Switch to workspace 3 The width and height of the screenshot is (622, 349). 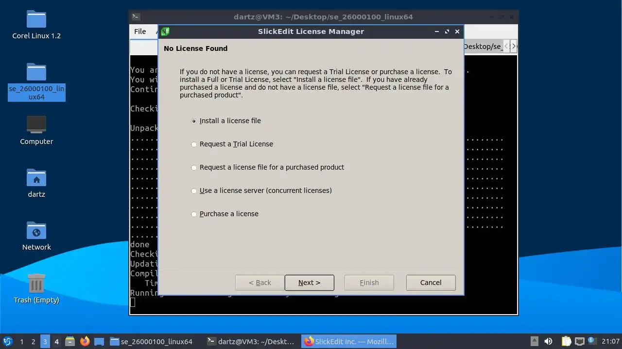pos(45,342)
